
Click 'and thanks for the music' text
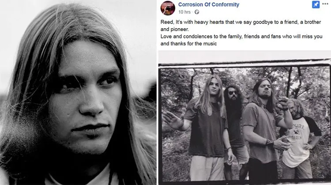[x=188, y=44]
